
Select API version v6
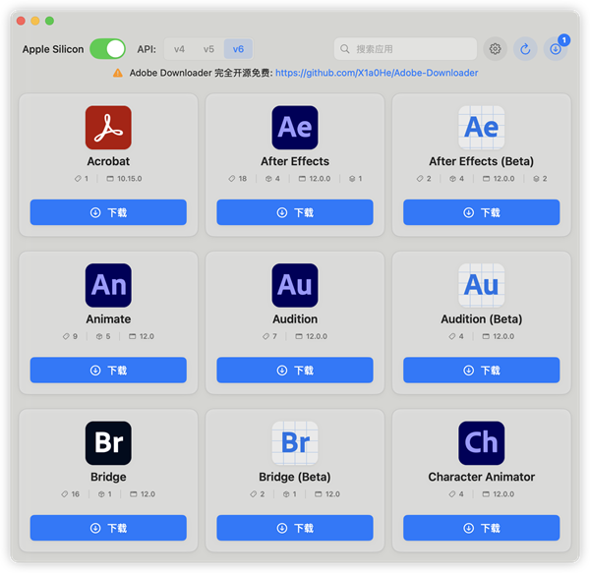238,49
